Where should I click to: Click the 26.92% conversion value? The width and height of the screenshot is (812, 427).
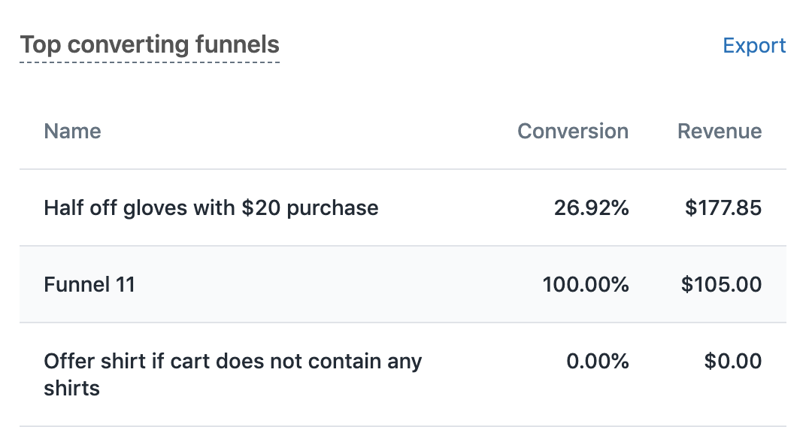tap(591, 207)
